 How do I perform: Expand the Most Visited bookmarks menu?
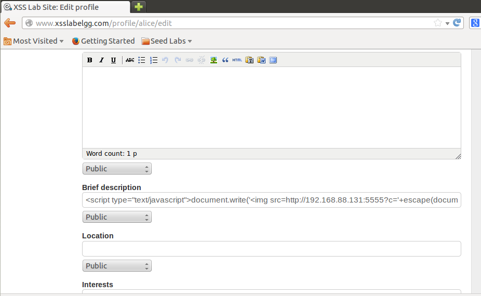33,41
